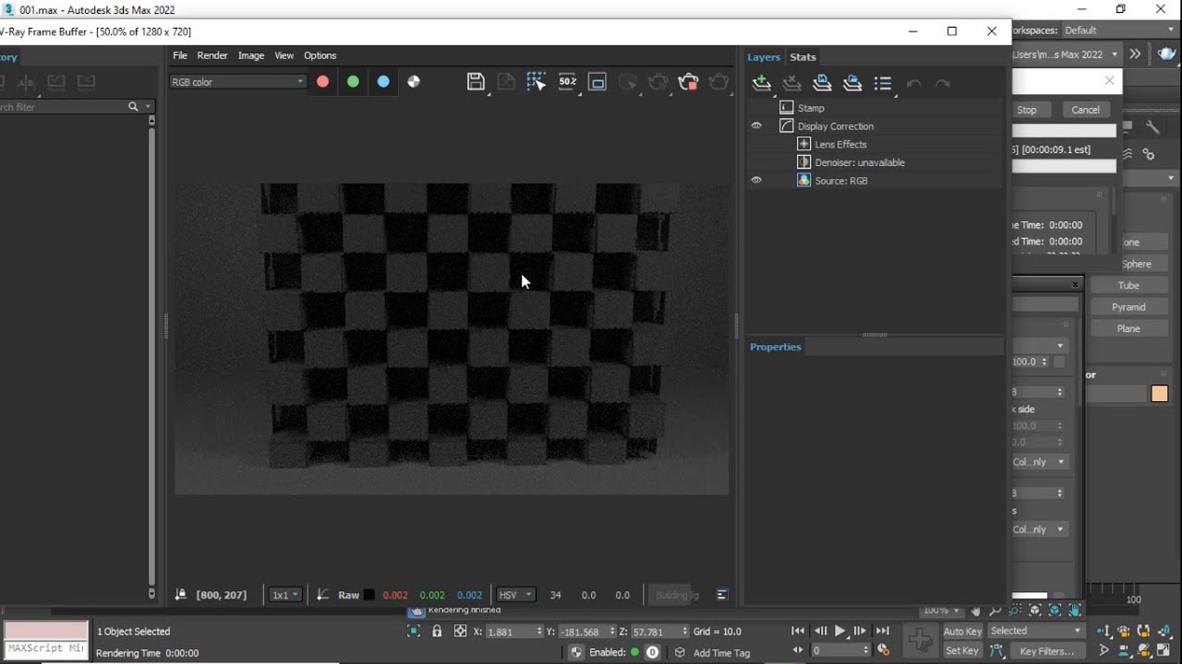
Task: Toggle absolute mode transform type-in icon
Action: tap(460, 631)
